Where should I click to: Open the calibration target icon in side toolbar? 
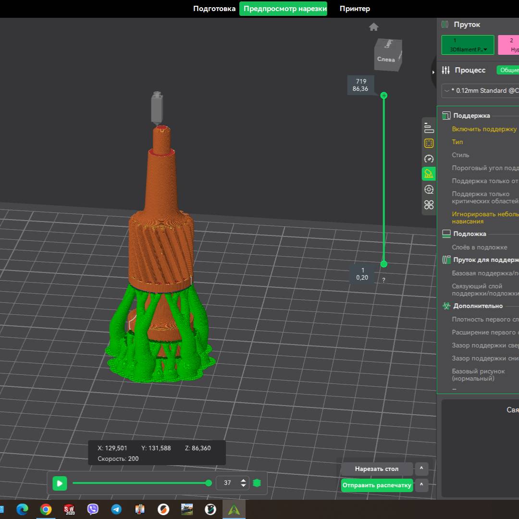pos(428,189)
